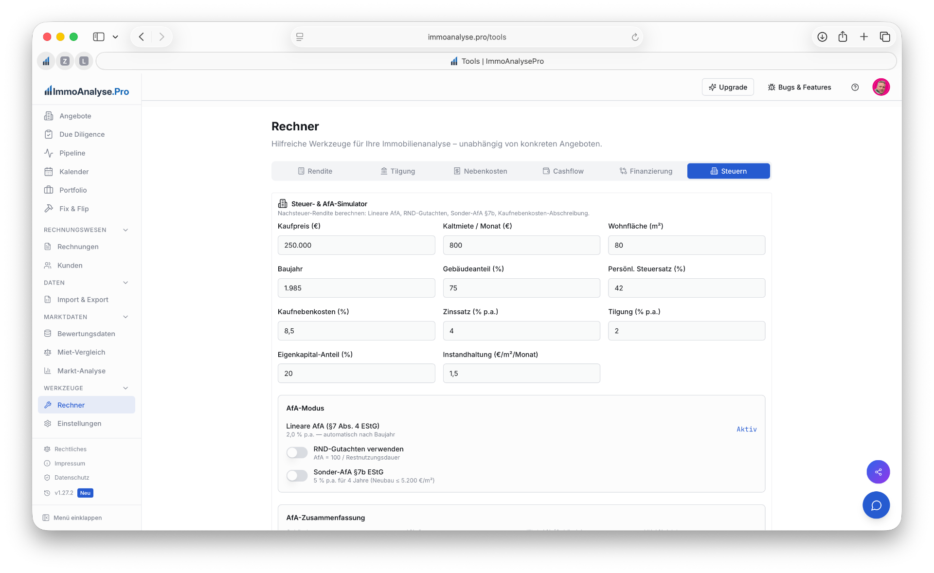Focus the Instandhaltung input field

[x=521, y=374]
